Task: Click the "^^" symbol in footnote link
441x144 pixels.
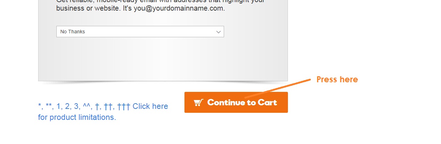Action: click(x=87, y=106)
